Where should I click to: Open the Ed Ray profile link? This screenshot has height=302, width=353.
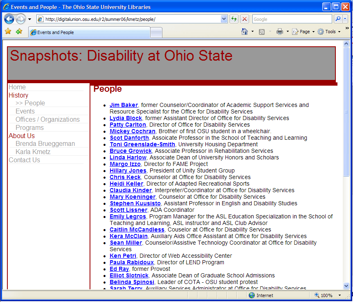(x=119, y=269)
